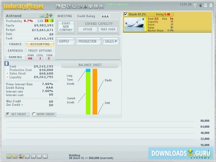Click the restart recycle arrows icon
216x162 pixels.
pos(85,6)
